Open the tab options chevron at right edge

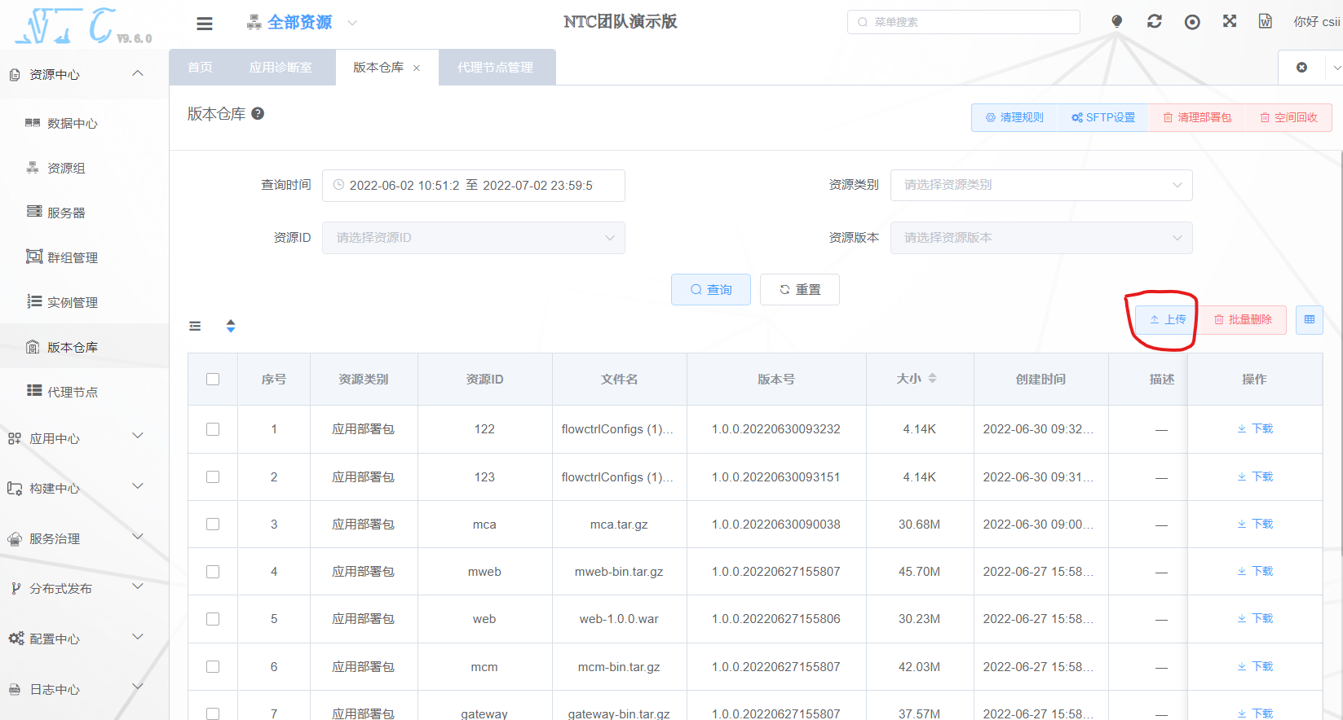(x=1336, y=68)
